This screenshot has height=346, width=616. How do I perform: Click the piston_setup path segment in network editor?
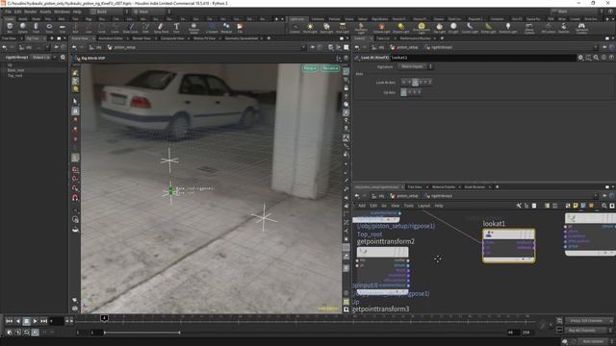[x=404, y=196]
